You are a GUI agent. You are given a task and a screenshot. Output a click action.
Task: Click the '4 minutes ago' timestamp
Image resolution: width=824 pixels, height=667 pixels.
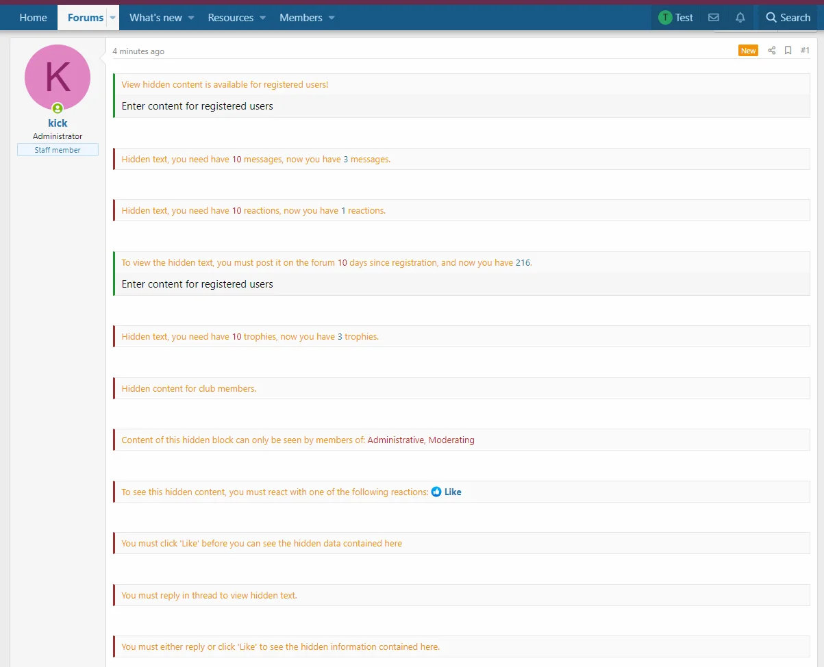click(138, 51)
